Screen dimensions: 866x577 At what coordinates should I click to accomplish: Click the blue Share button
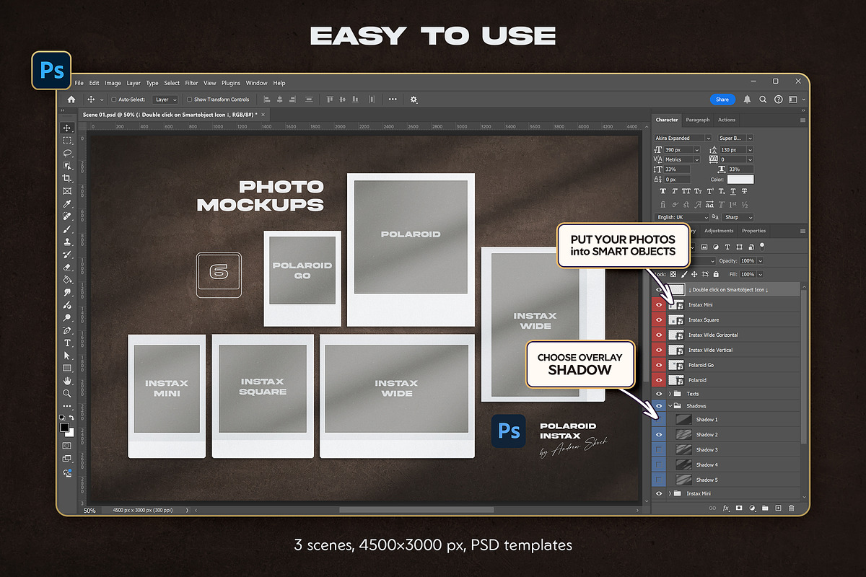point(722,100)
